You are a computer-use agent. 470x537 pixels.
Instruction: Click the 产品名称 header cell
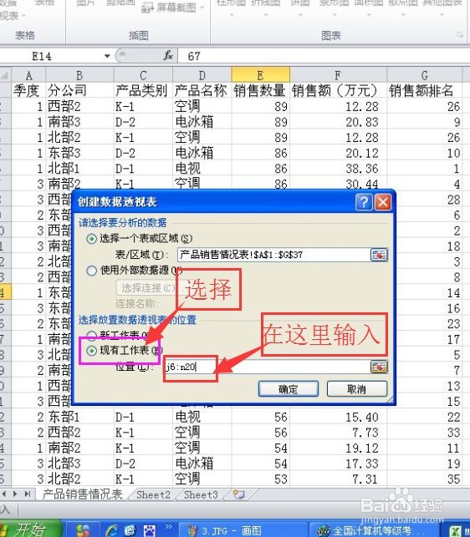click(202, 90)
